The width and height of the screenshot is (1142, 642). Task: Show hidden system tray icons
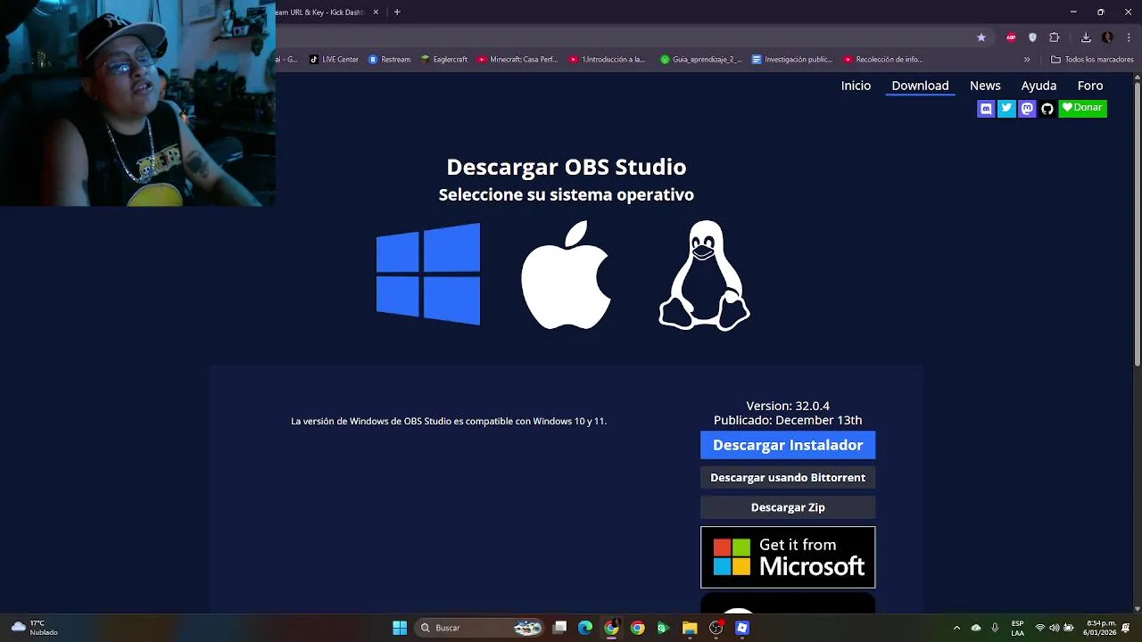point(956,628)
